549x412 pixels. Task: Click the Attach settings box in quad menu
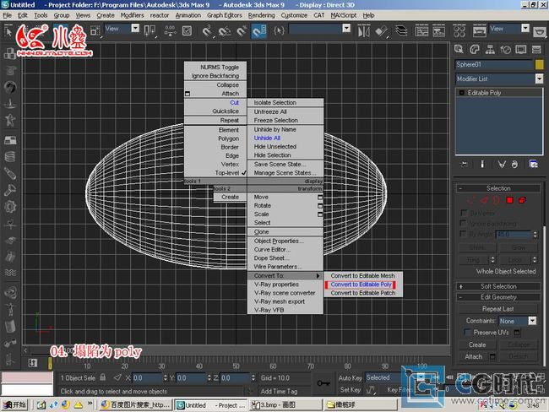point(188,94)
